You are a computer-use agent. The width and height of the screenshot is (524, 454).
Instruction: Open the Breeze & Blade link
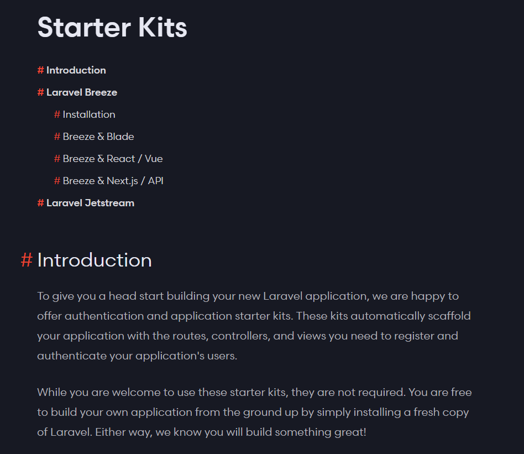[98, 137]
